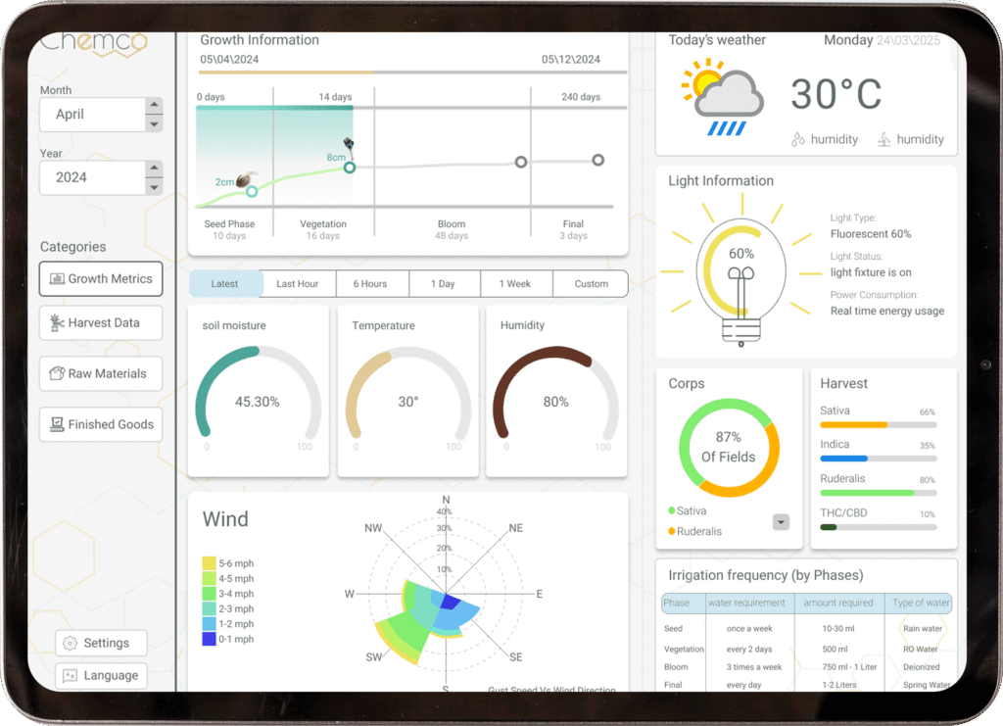Open the Harvest Data category
The width and height of the screenshot is (1003, 726).
coord(101,322)
